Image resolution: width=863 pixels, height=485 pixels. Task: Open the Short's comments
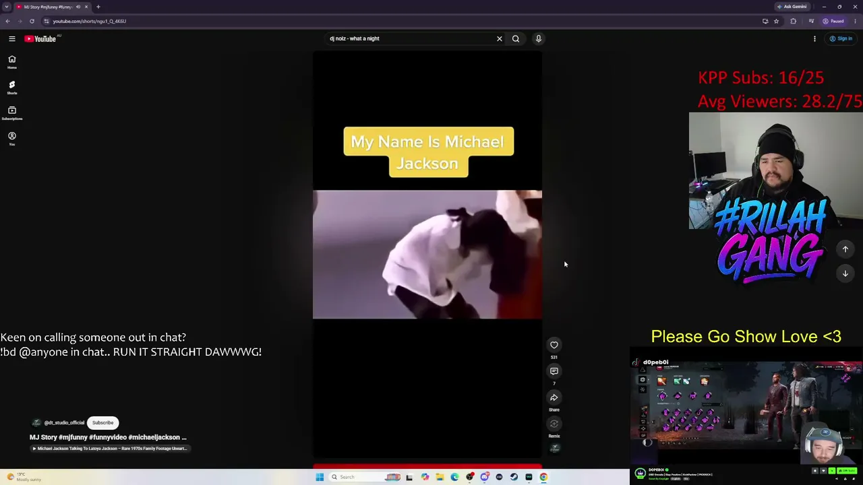pyautogui.click(x=554, y=371)
